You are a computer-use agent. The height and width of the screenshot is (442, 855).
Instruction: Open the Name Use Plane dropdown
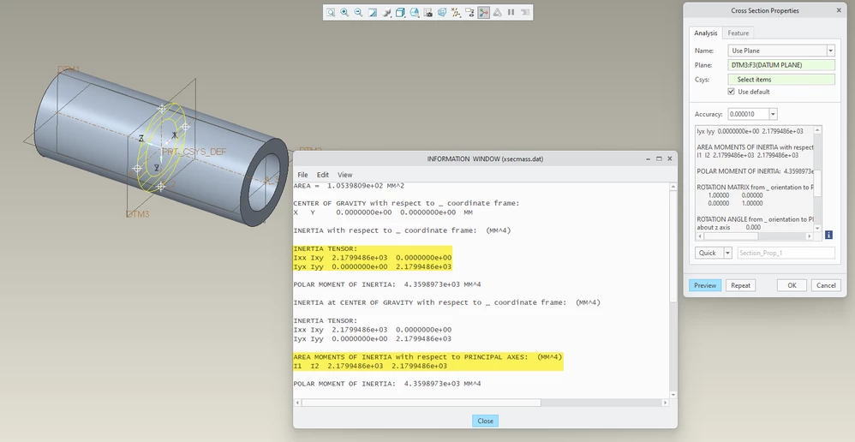click(780, 51)
